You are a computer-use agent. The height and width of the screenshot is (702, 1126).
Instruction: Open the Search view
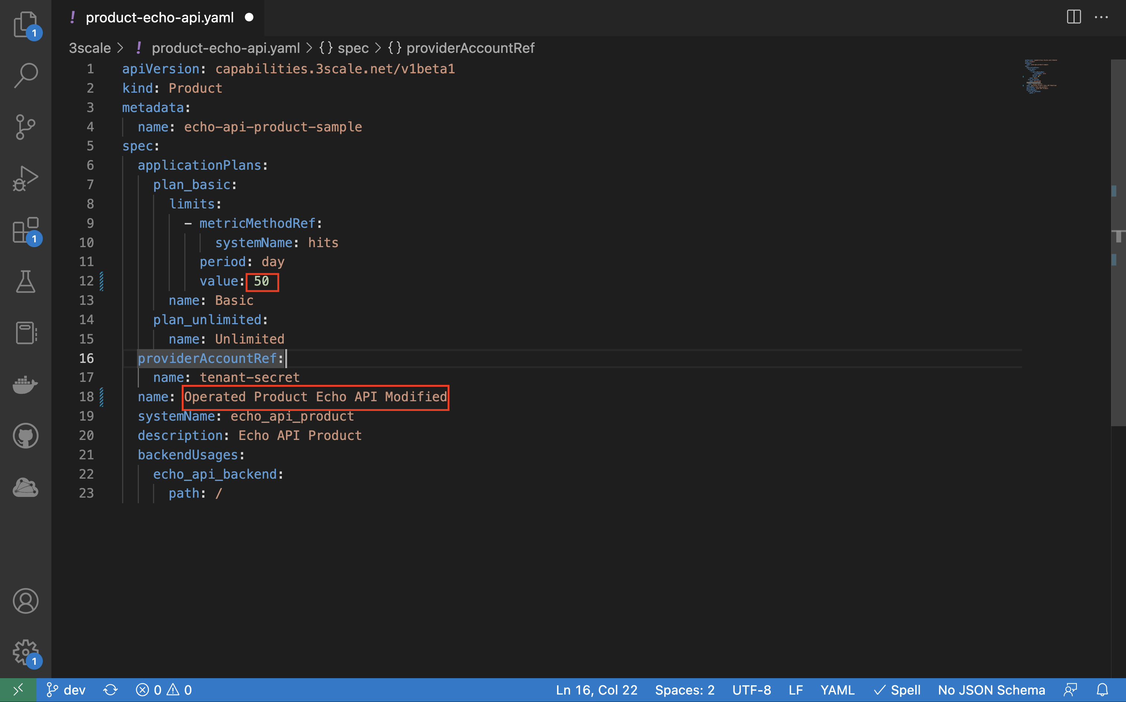click(x=25, y=75)
